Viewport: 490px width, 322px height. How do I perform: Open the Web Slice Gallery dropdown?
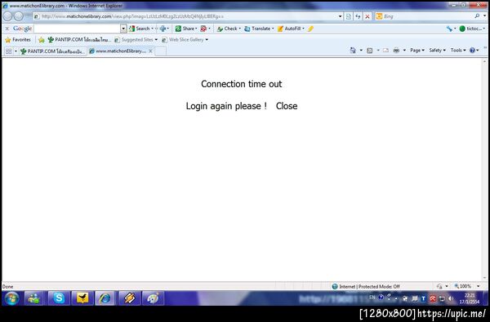pyautogui.click(x=185, y=40)
